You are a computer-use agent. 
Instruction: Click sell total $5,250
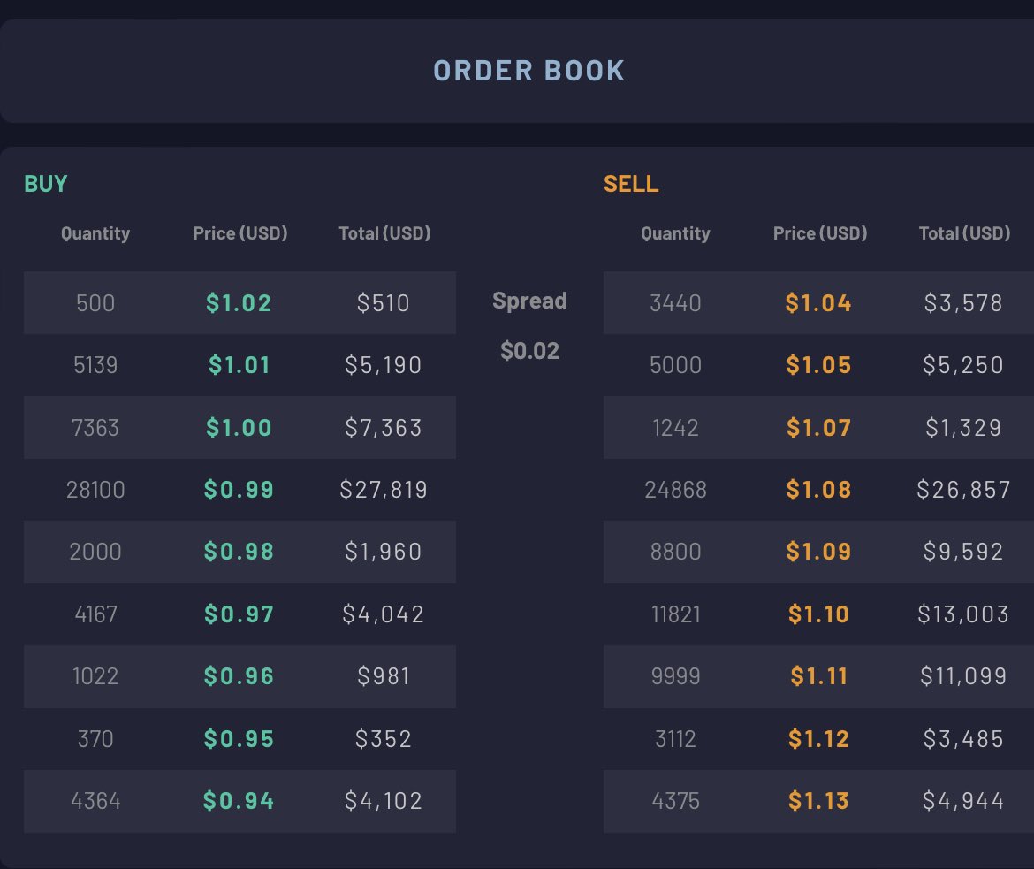(x=963, y=365)
